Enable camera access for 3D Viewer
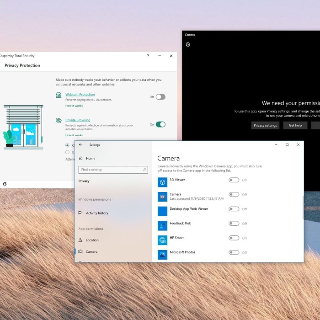The image size is (320, 320). pos(234,180)
